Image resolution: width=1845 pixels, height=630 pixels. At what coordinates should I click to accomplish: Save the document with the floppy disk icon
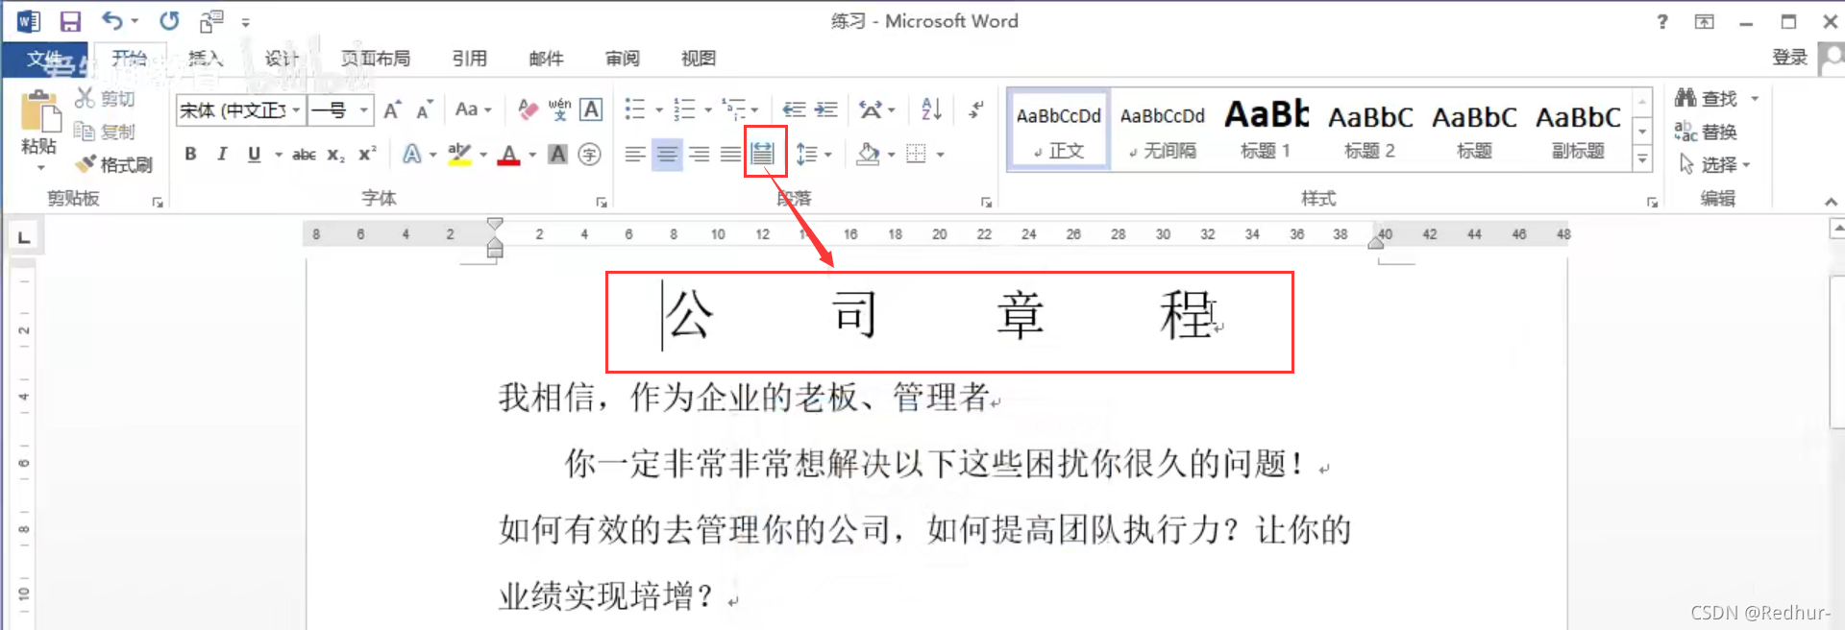pos(70,21)
